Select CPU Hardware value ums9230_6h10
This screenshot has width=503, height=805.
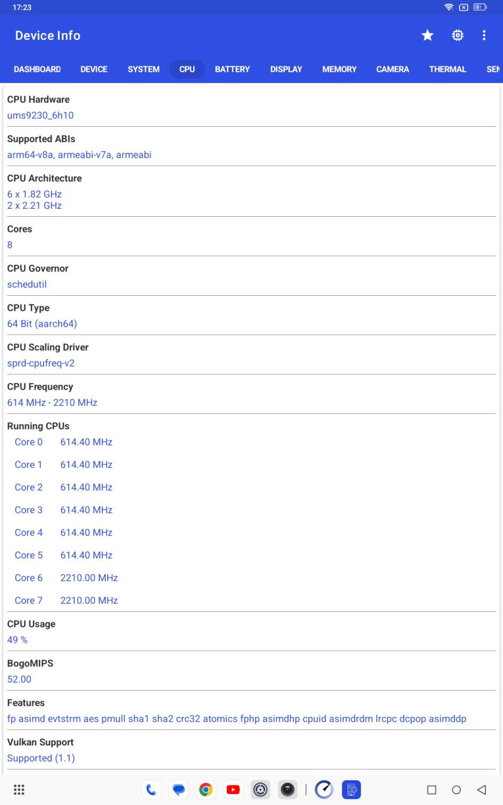(x=40, y=115)
